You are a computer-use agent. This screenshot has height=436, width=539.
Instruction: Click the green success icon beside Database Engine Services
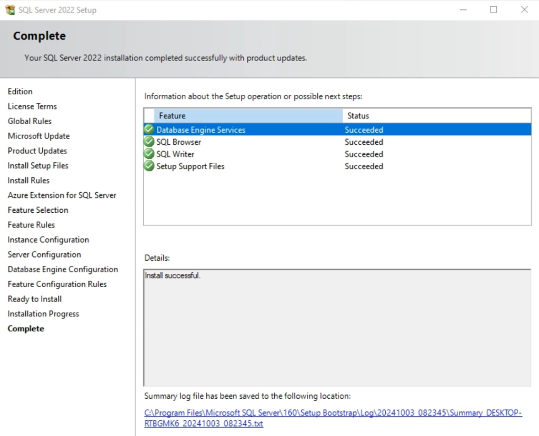tap(148, 130)
